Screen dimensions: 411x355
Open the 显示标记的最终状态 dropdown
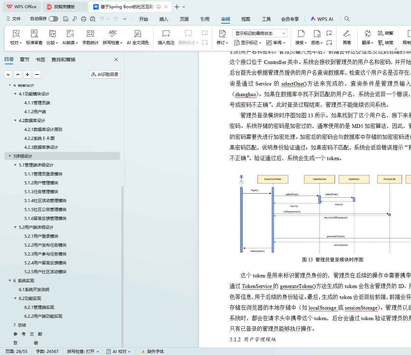click(x=260, y=33)
